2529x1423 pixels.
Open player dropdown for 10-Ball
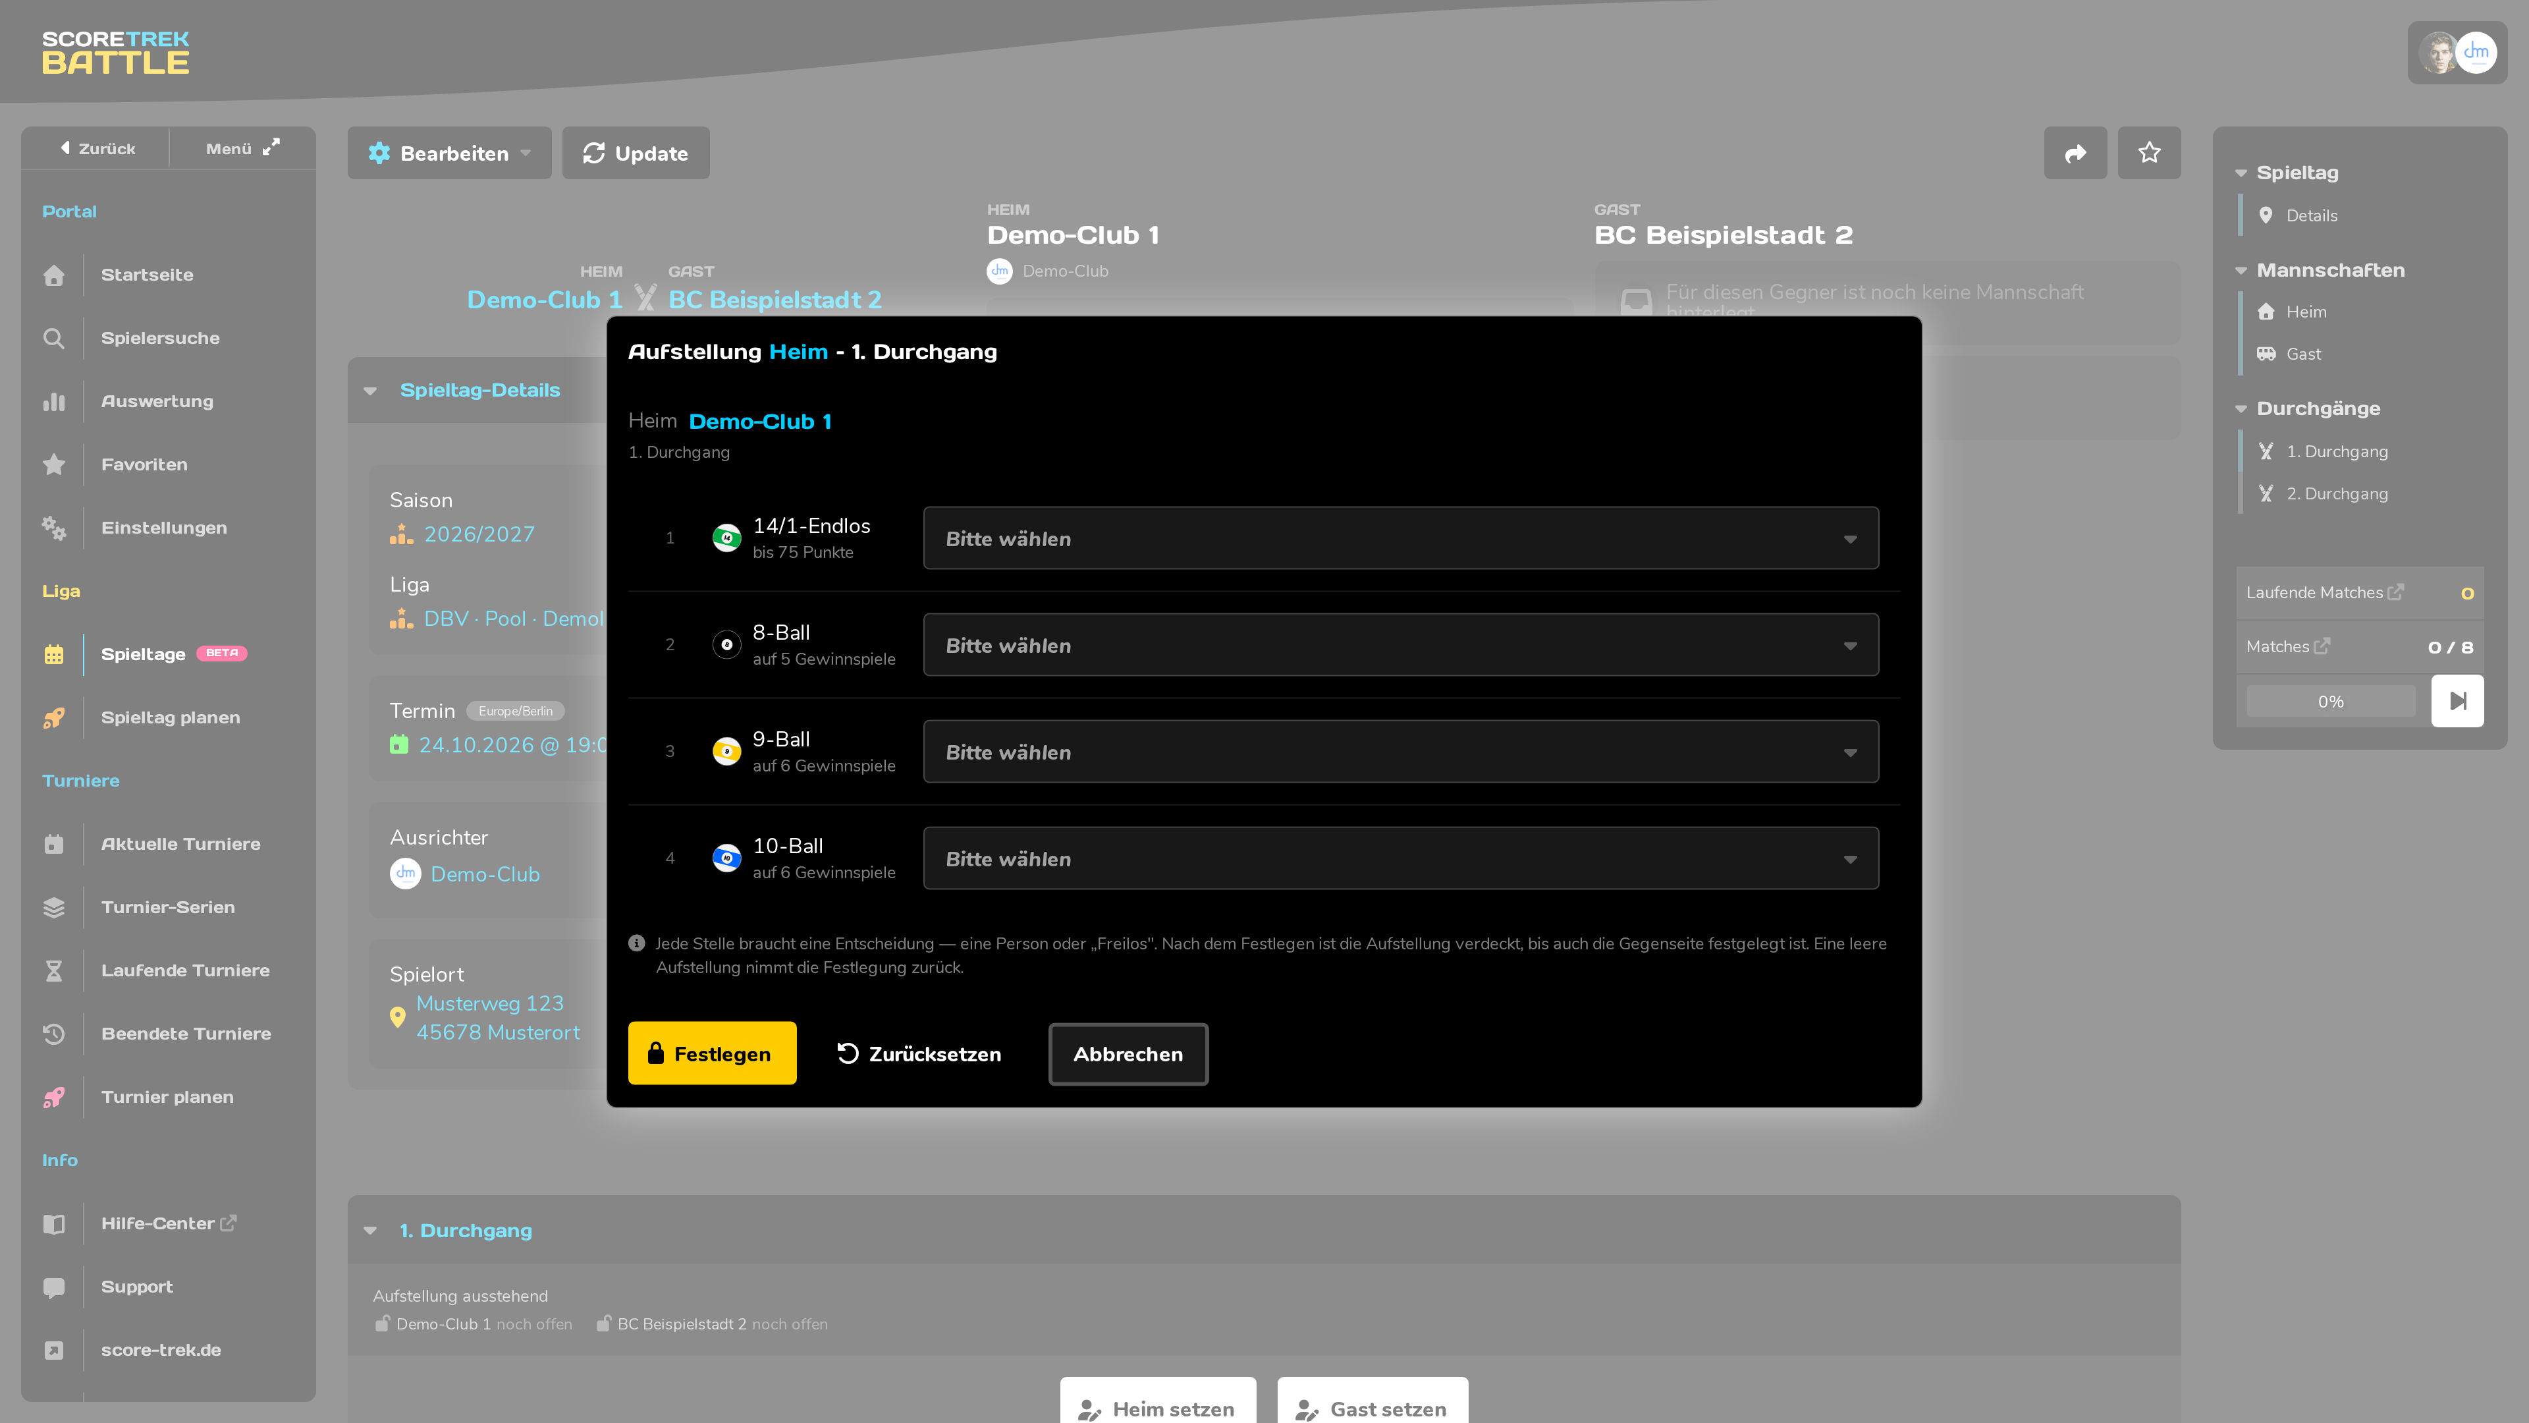pos(1401,858)
